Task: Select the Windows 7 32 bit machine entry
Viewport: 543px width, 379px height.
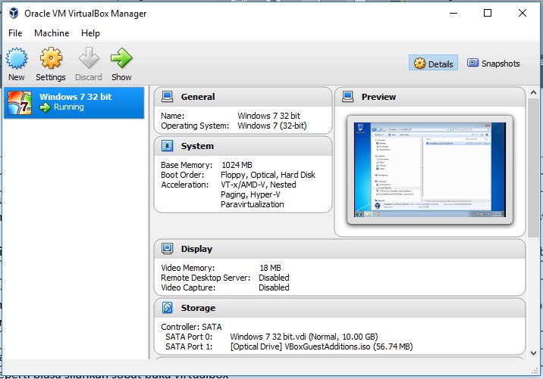Action: [x=74, y=103]
